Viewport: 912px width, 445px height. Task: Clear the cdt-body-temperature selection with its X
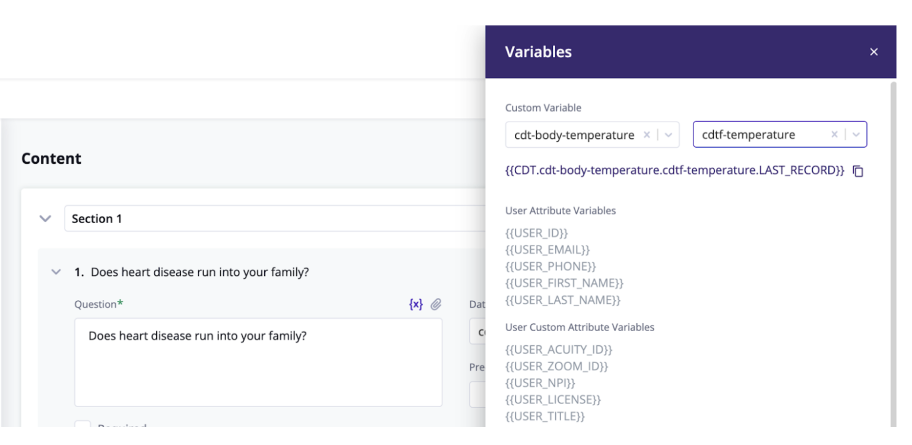pos(647,135)
